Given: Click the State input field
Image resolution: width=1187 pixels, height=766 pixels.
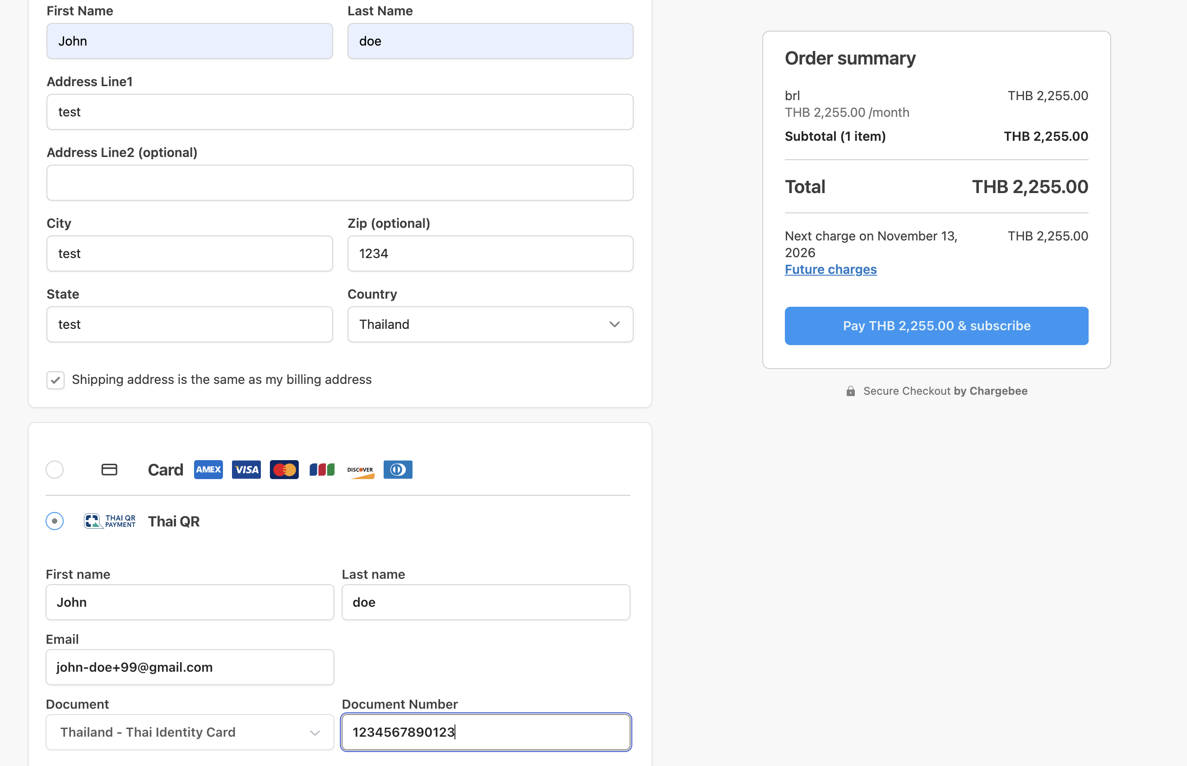Looking at the screenshot, I should 190,324.
